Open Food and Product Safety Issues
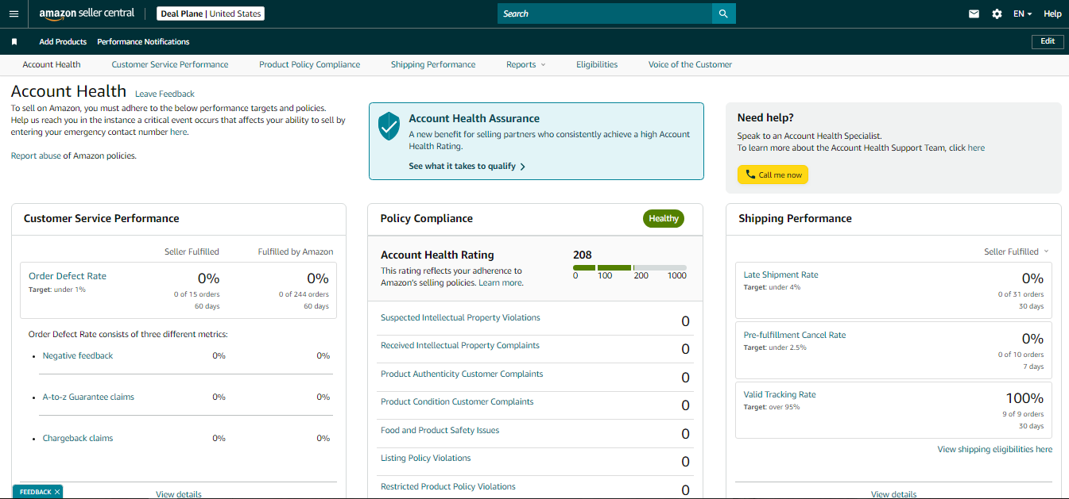Screen dimensions: 1069x499 (x=440, y=430)
